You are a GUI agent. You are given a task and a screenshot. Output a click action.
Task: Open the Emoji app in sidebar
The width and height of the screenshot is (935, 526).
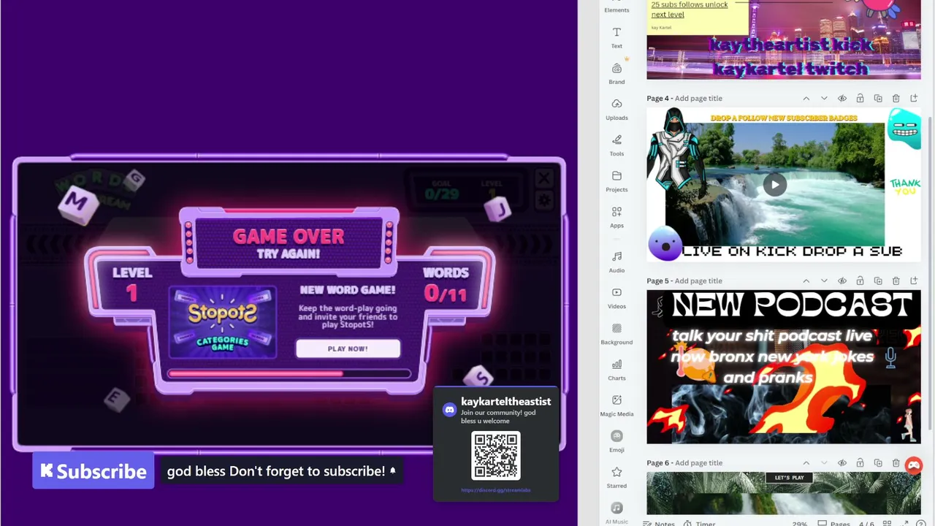[x=617, y=441]
